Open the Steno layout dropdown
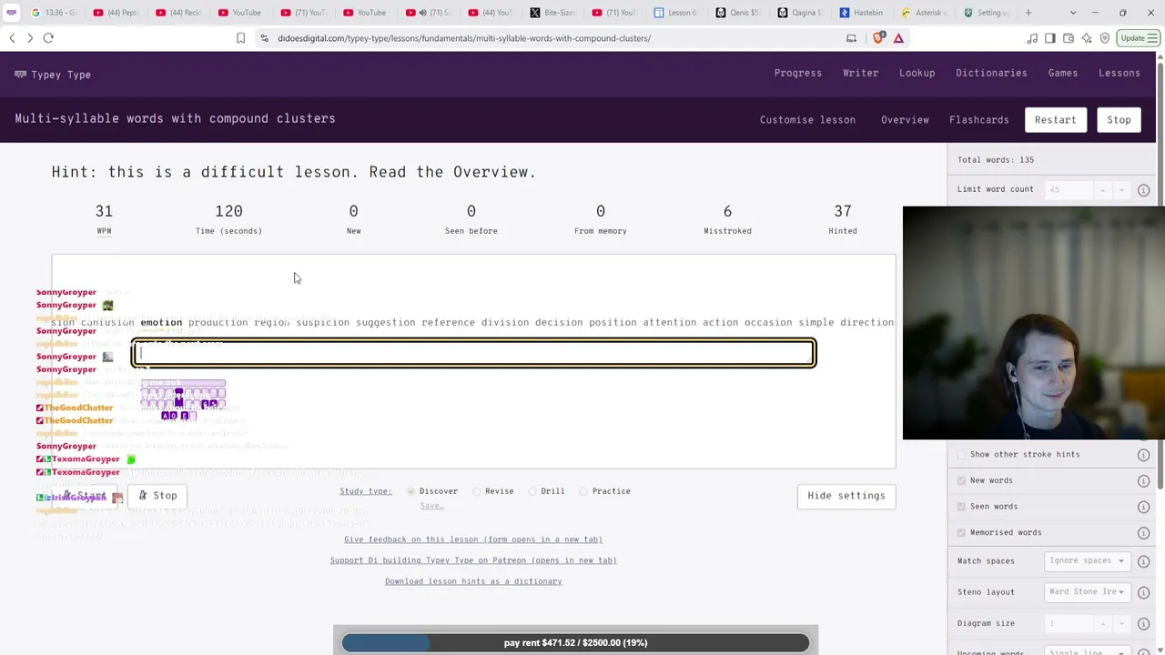Image resolution: width=1165 pixels, height=655 pixels. 1087,592
